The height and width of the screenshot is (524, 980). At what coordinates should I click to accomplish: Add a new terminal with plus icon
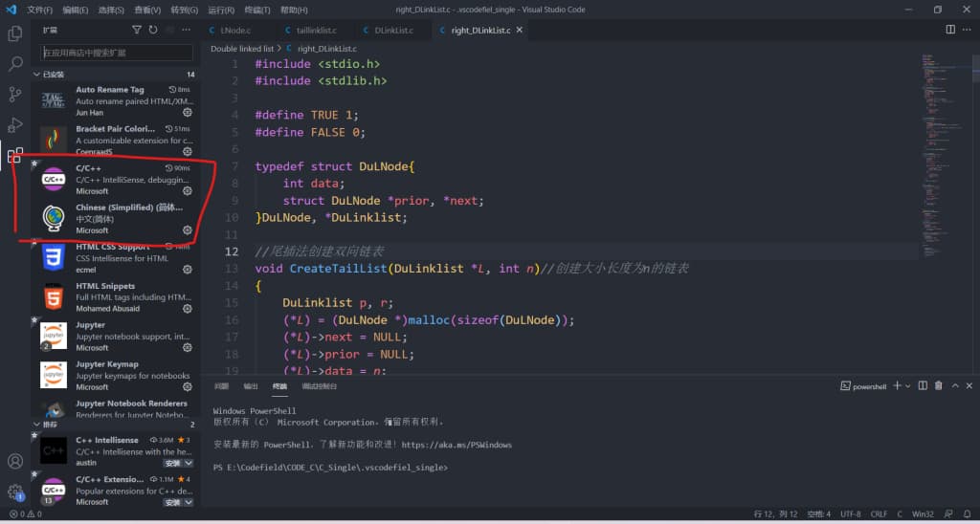click(897, 386)
